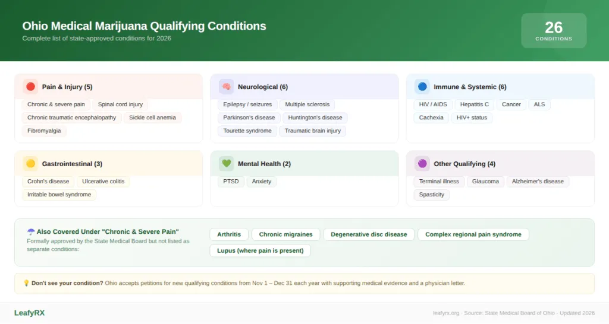Select the Spinal cord injury tag
Image resolution: width=609 pixels, height=324 pixels.
(x=120, y=104)
